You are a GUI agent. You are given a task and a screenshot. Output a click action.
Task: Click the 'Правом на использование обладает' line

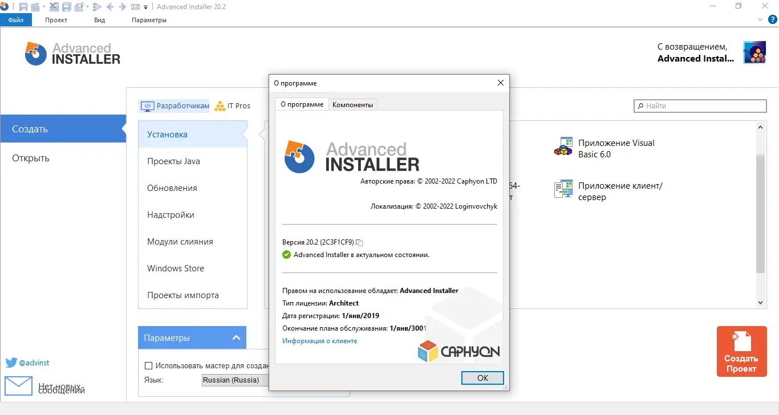[370, 291]
